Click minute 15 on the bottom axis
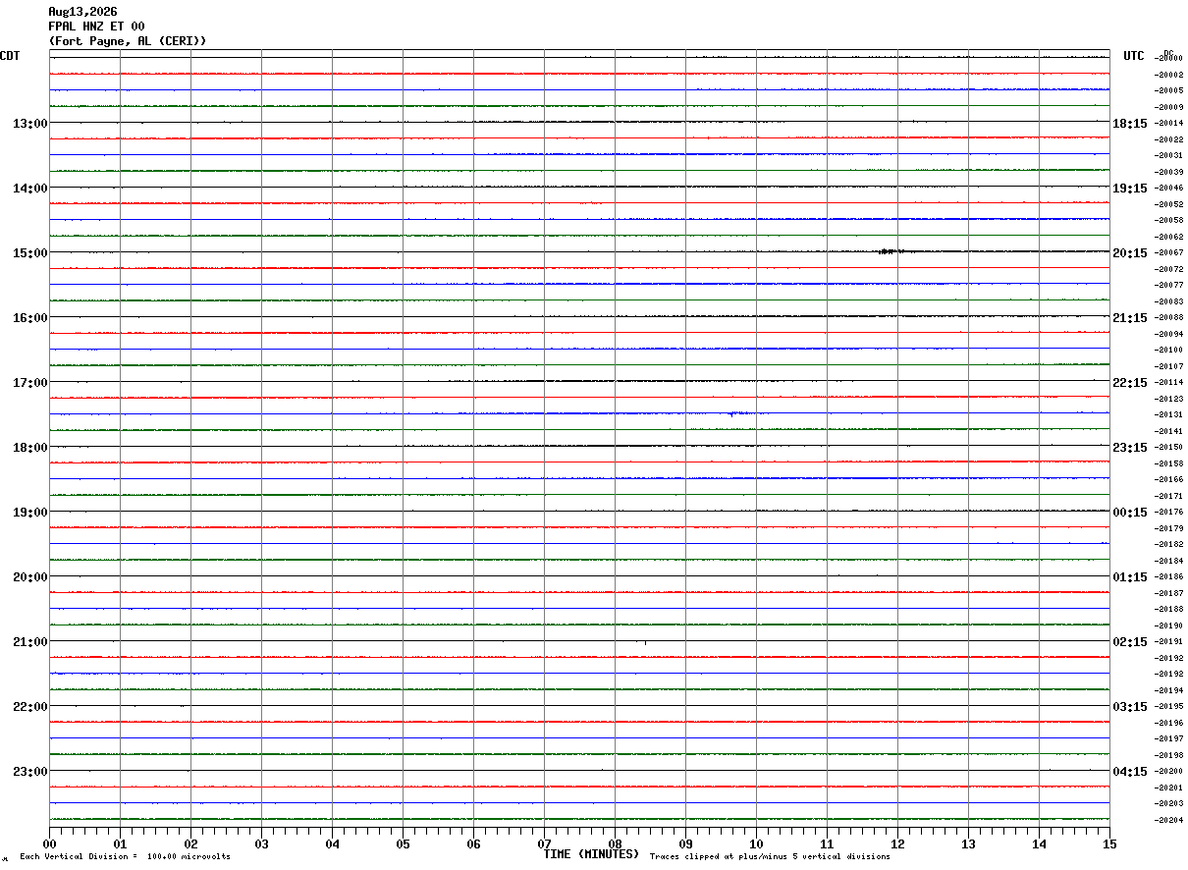 (x=1109, y=843)
